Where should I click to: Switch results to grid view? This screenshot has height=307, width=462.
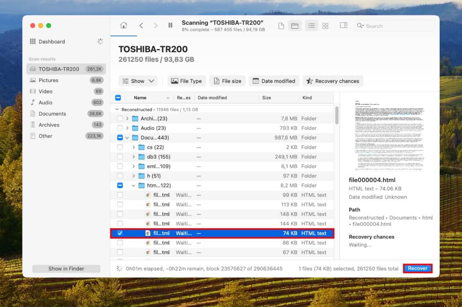325,25
